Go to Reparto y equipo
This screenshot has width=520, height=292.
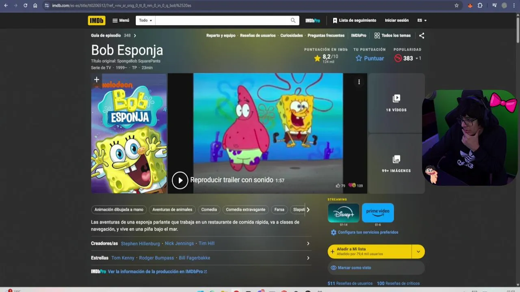click(x=221, y=36)
